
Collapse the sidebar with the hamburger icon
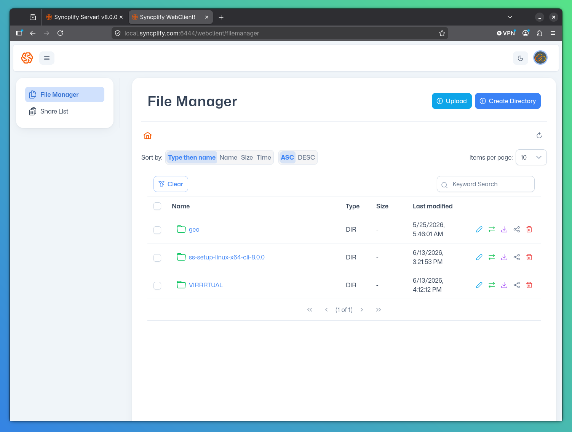47,58
